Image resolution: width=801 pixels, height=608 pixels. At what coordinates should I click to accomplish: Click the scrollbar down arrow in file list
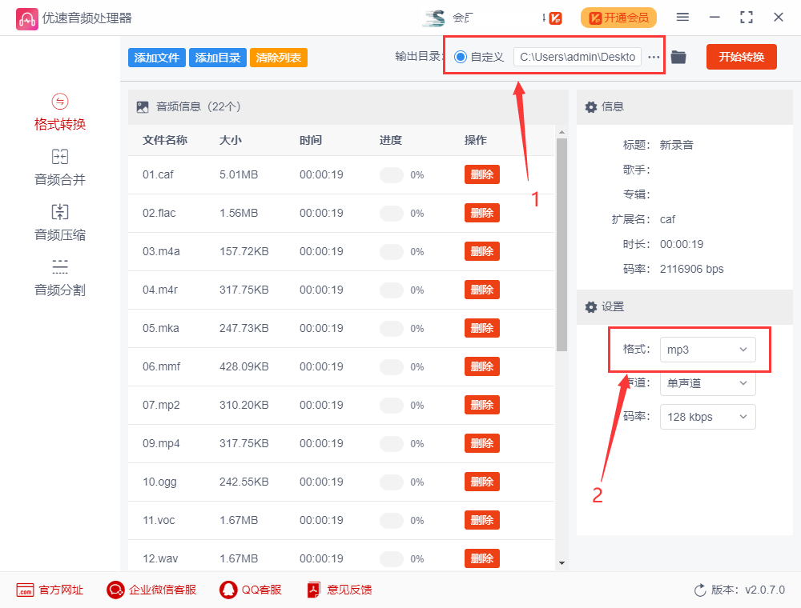pyautogui.click(x=562, y=563)
